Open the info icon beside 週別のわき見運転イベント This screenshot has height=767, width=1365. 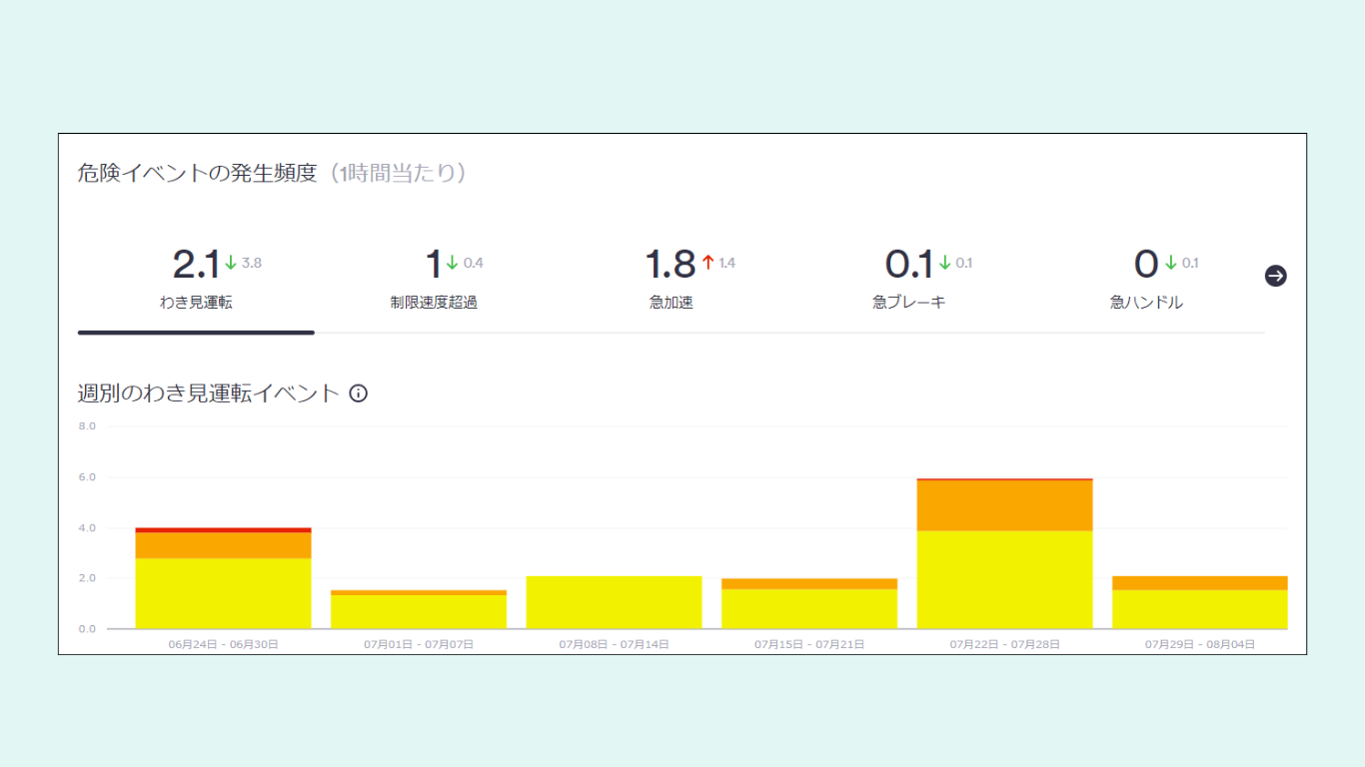tap(359, 393)
